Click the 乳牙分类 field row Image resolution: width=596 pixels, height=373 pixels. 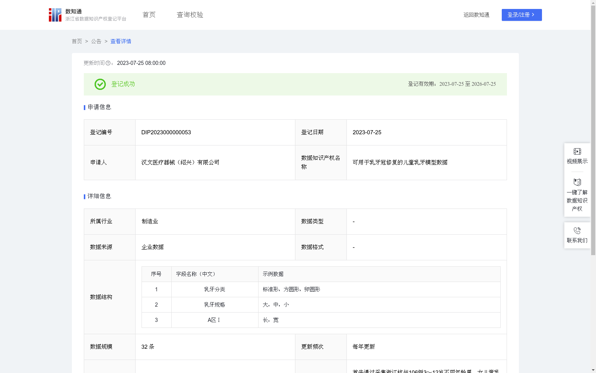point(321,289)
